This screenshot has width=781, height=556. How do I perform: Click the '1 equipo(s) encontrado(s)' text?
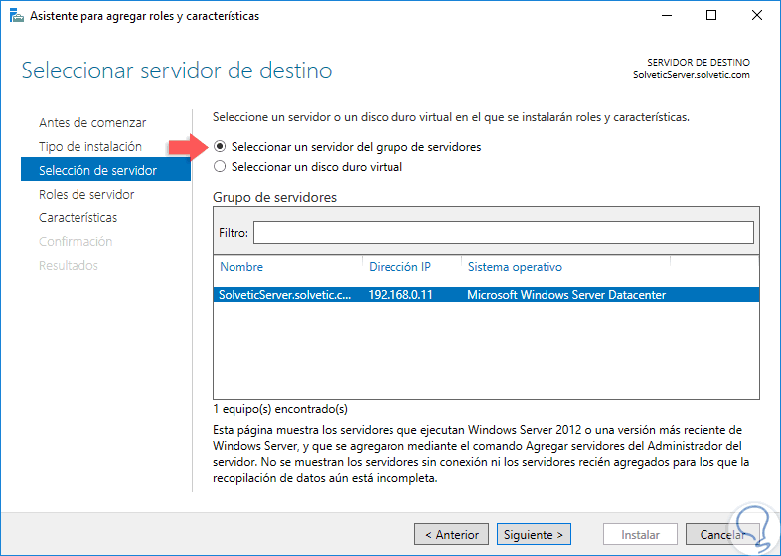click(280, 409)
